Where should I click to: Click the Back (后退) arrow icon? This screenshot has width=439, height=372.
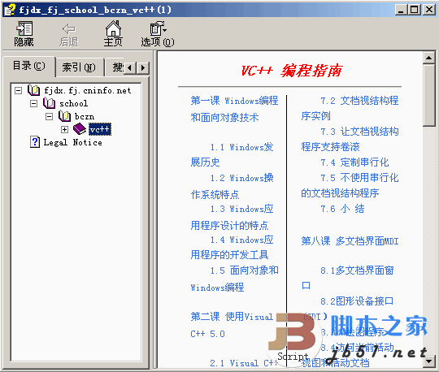click(x=69, y=28)
